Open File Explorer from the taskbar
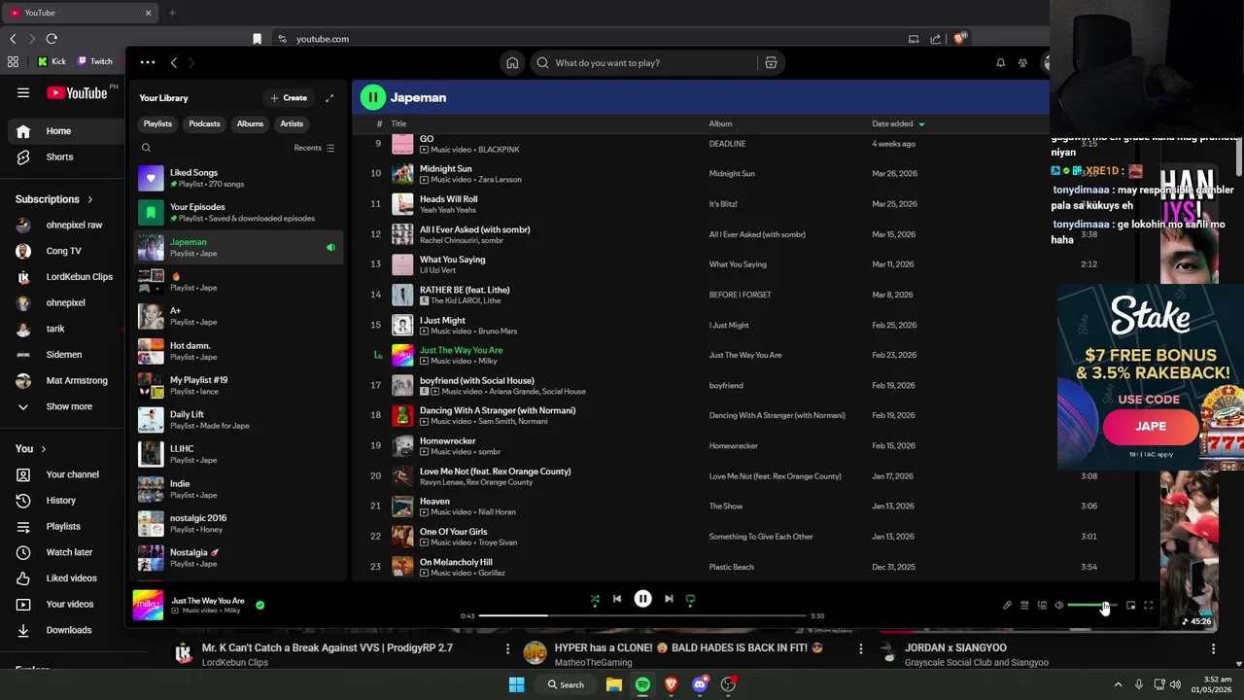This screenshot has height=700, width=1244. [614, 684]
